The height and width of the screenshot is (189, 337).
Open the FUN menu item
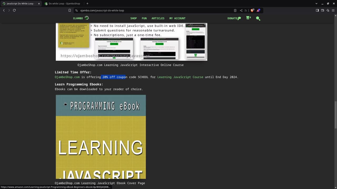[144, 18]
